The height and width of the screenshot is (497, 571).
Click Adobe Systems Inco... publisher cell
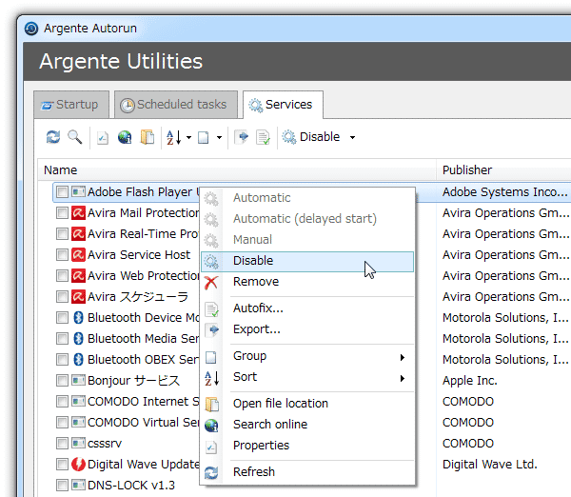tap(504, 192)
